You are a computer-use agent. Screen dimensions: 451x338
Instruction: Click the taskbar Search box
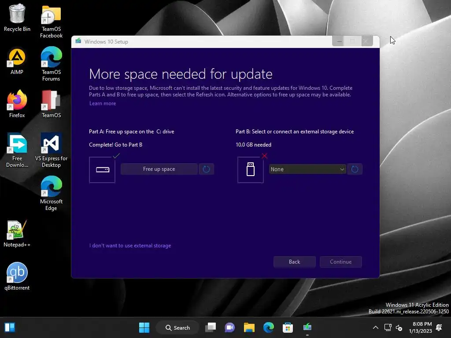pyautogui.click(x=177, y=327)
